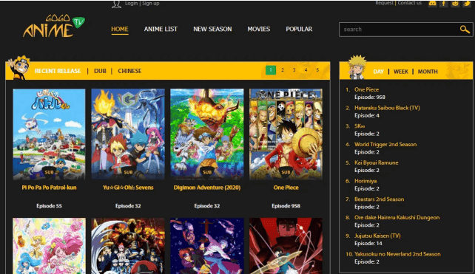Click the Digimon Adventure (2020) title link
The height and width of the screenshot is (274, 475).
pos(207,188)
